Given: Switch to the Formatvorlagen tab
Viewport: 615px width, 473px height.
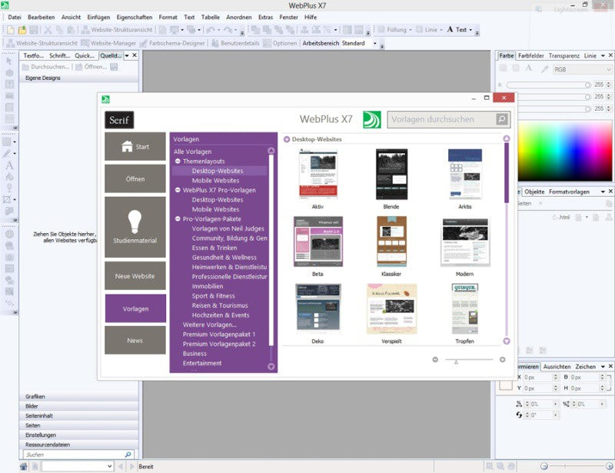Looking at the screenshot, I should tap(569, 192).
